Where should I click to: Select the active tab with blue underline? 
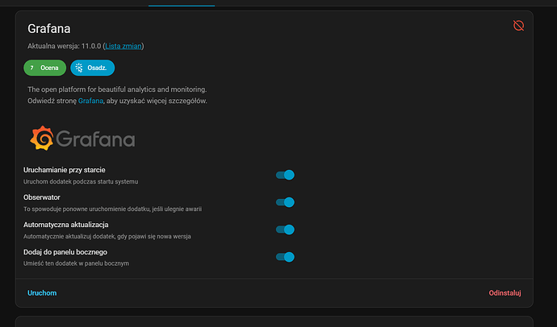click(x=182, y=3)
